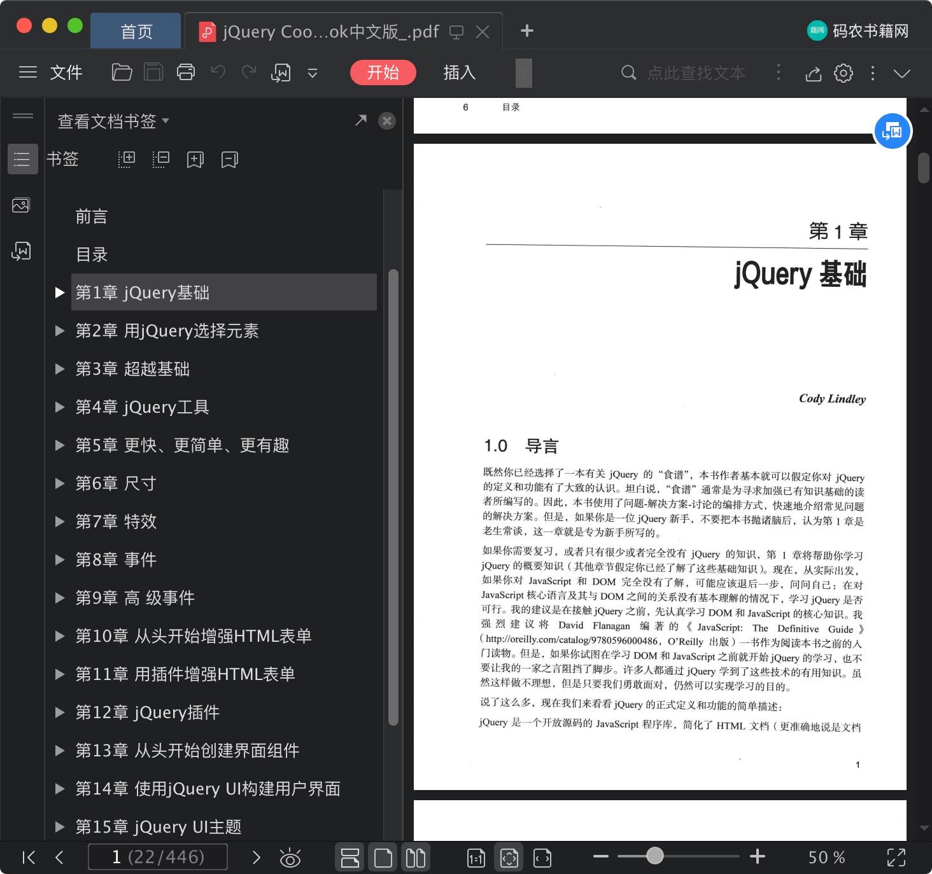Close the bookmark panel
Screen dimensions: 932x874
(x=386, y=121)
